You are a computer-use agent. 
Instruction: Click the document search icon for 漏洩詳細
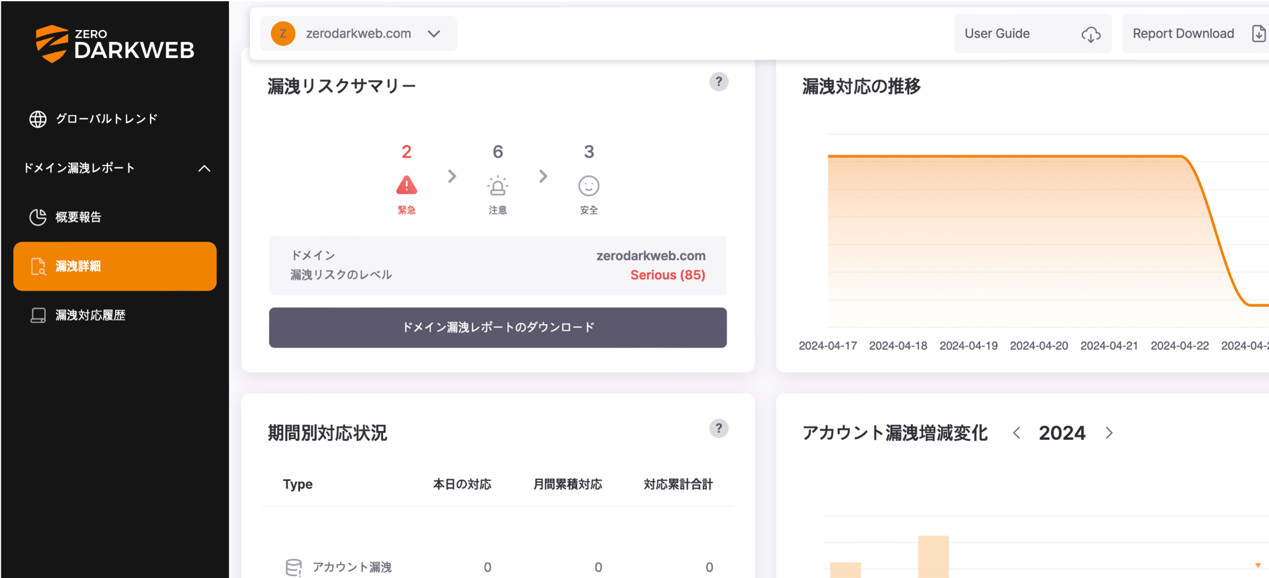pyautogui.click(x=38, y=266)
